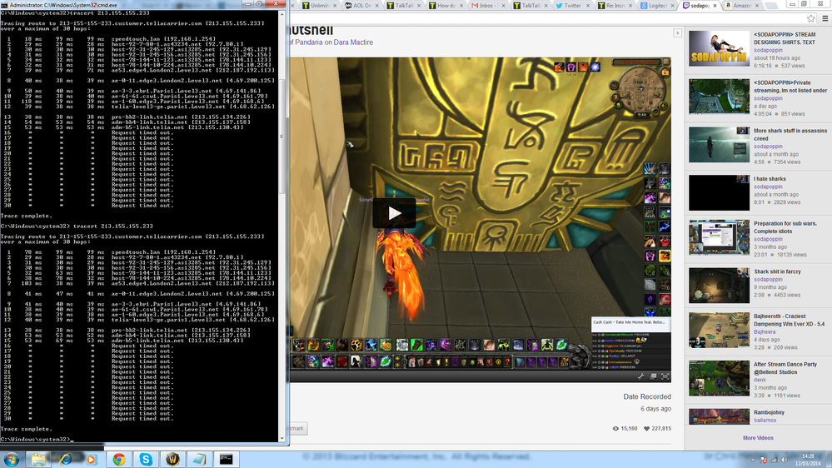
Task: Open Internet Explorer from the taskbar
Action: (x=66, y=459)
